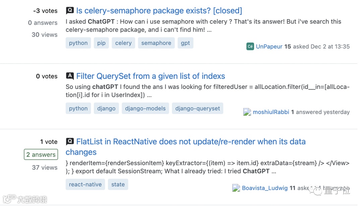Click moshiulRabbi's avatar image
Screen dimensions: 362x206
pyautogui.click(x=247, y=112)
